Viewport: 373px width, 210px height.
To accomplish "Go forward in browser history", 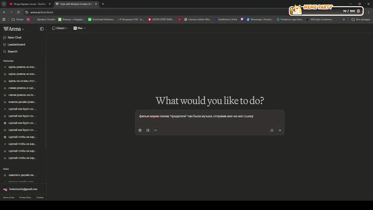I will (x=11, y=12).
